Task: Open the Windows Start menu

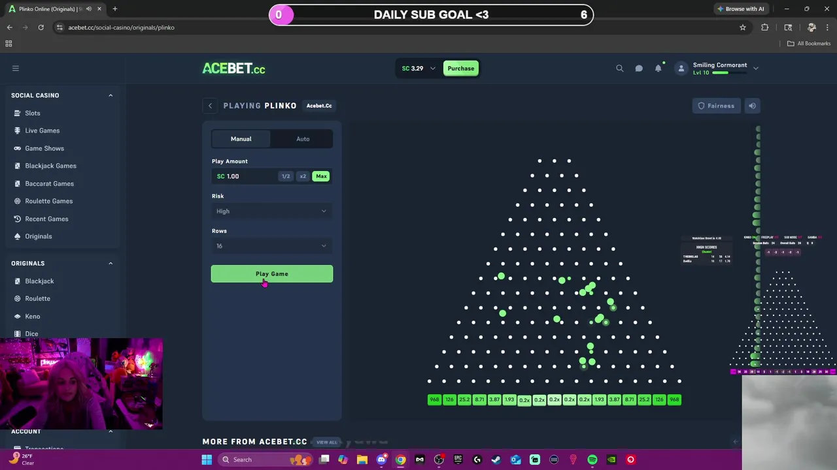Action: 207,460
